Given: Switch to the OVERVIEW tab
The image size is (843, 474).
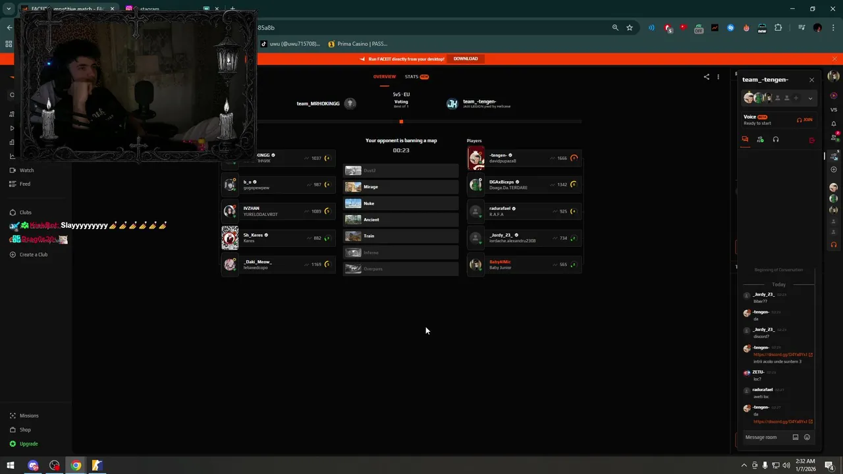Looking at the screenshot, I should click(x=385, y=76).
